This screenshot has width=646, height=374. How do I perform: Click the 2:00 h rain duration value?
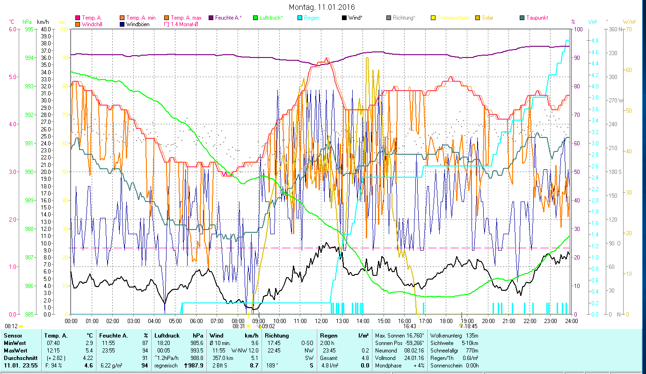(x=328, y=343)
